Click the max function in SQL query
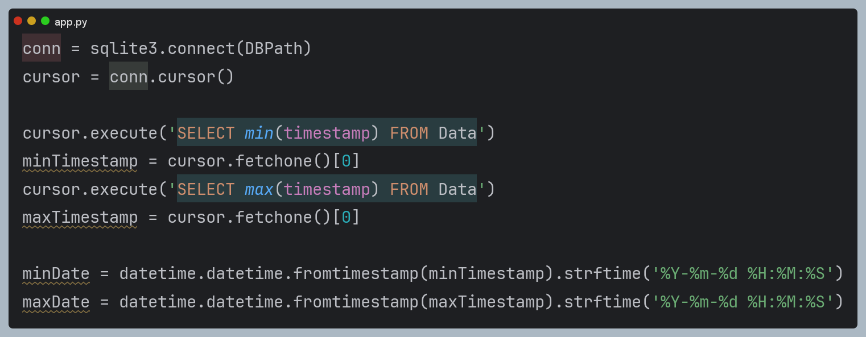 (259, 189)
